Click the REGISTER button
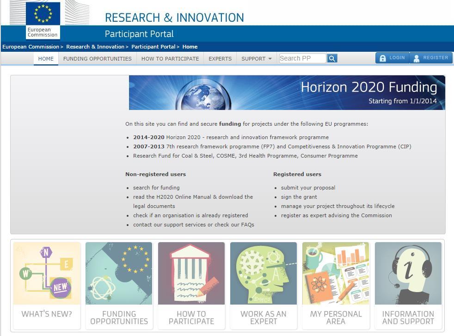The height and width of the screenshot is (336, 454). coord(431,58)
